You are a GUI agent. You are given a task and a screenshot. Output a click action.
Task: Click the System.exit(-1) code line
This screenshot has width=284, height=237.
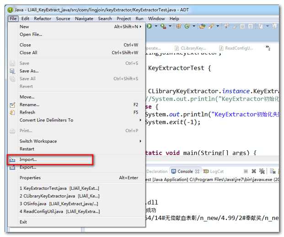pyautogui.click(x=172, y=122)
